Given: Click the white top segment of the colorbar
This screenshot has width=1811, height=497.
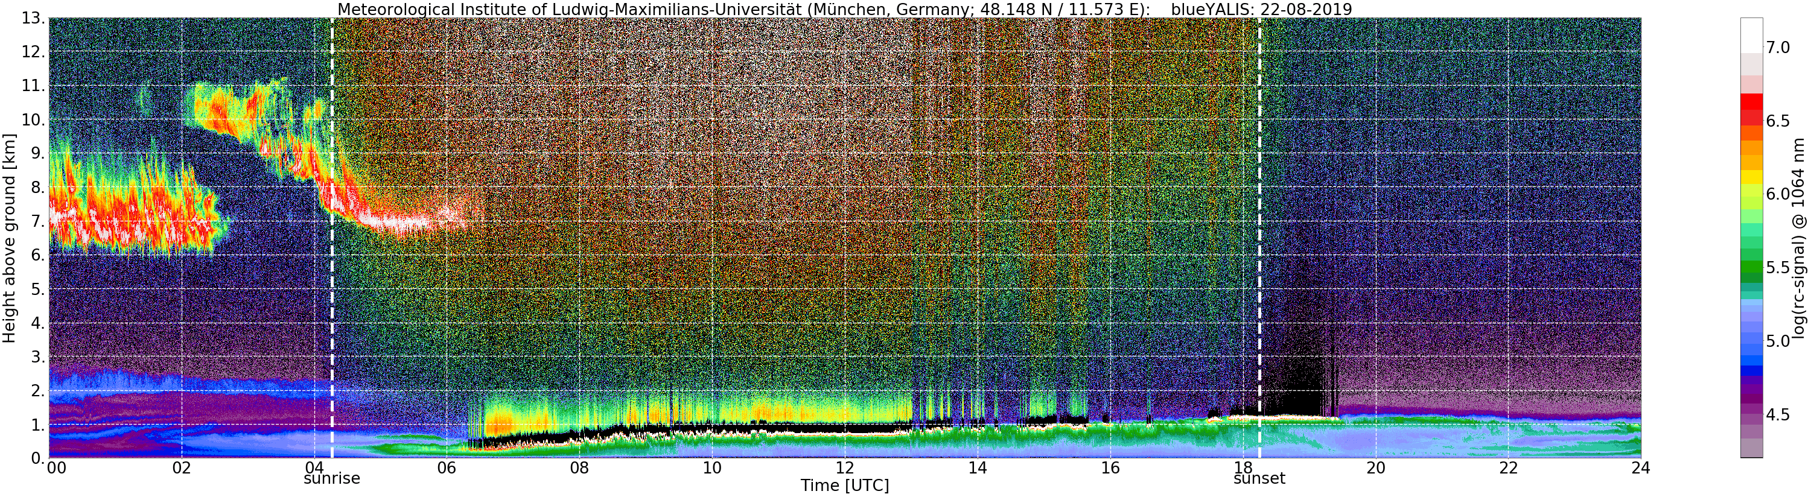Looking at the screenshot, I should (x=1751, y=36).
